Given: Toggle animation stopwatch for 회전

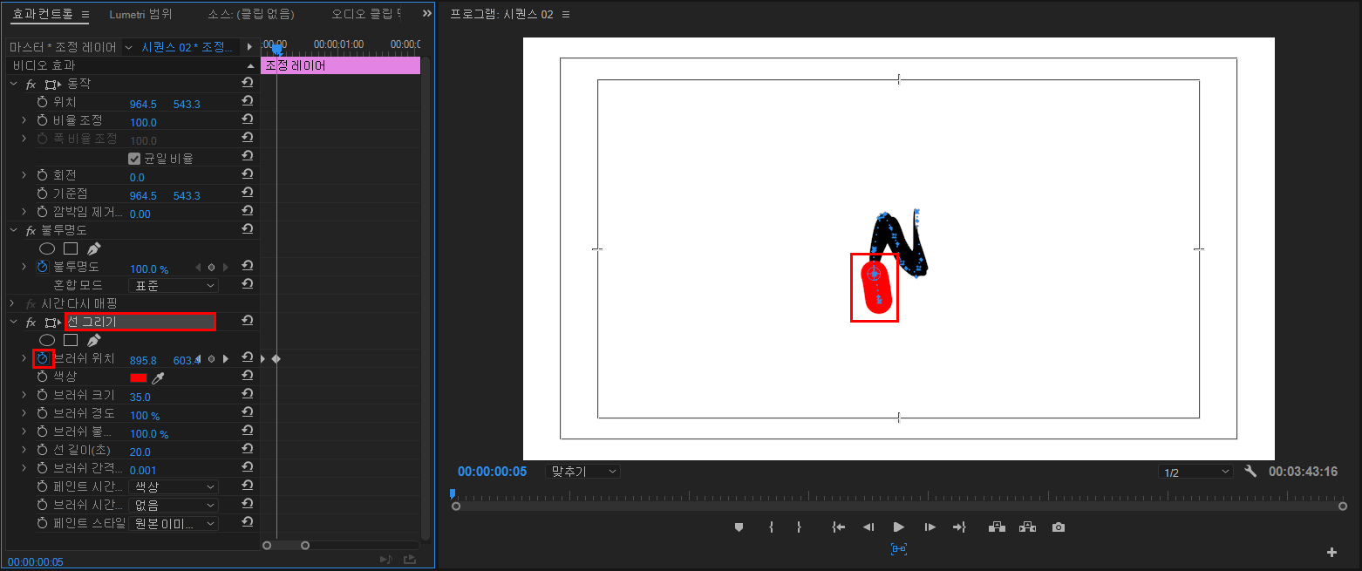Looking at the screenshot, I should (x=42, y=175).
